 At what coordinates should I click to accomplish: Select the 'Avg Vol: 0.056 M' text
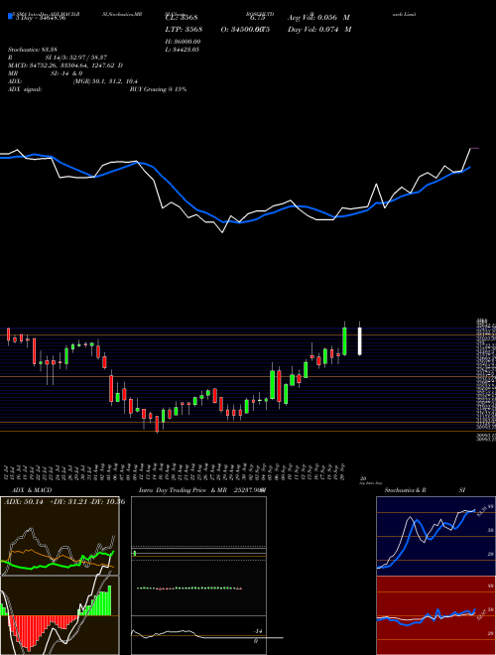318,18
